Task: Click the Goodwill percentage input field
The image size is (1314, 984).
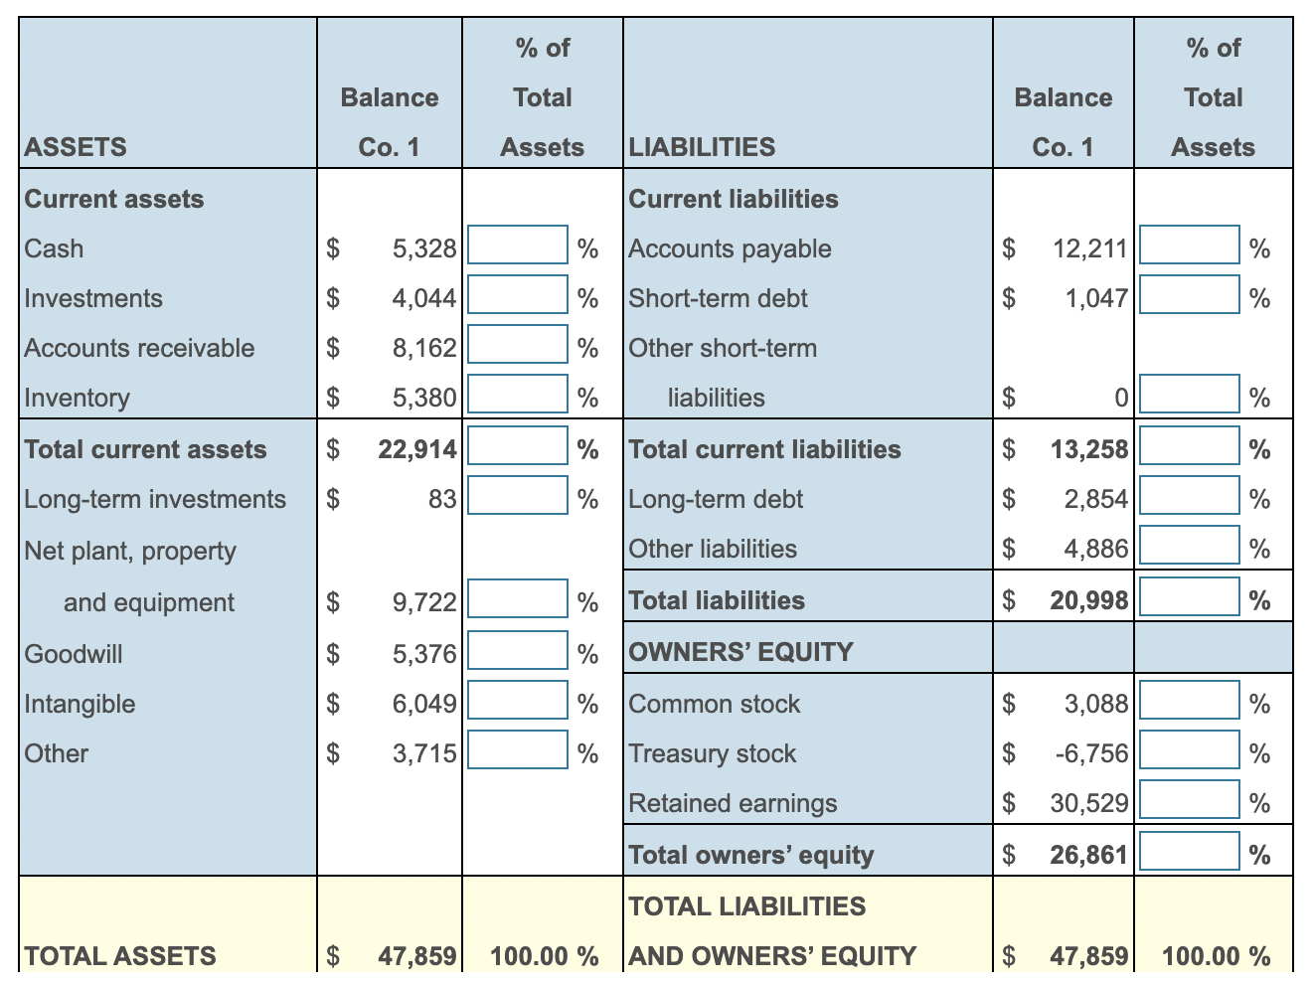Action: [516, 650]
